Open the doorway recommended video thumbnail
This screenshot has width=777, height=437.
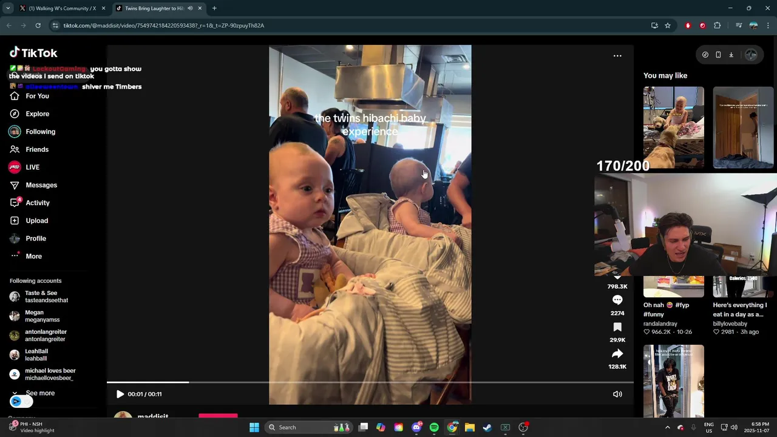click(744, 127)
